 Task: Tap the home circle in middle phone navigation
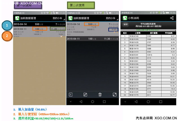(x=92, y=101)
